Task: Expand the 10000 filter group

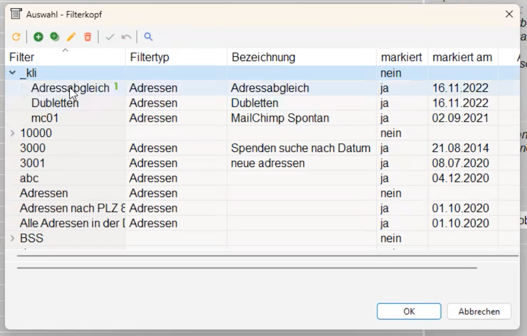Action: point(13,133)
